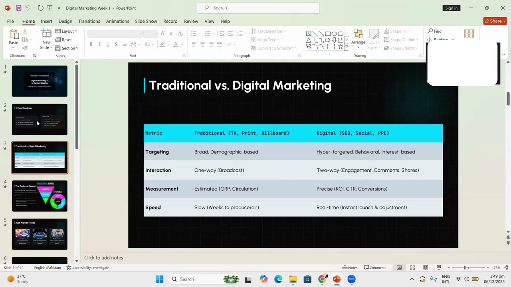Start Slide Show from status bar icon

tap(439, 267)
